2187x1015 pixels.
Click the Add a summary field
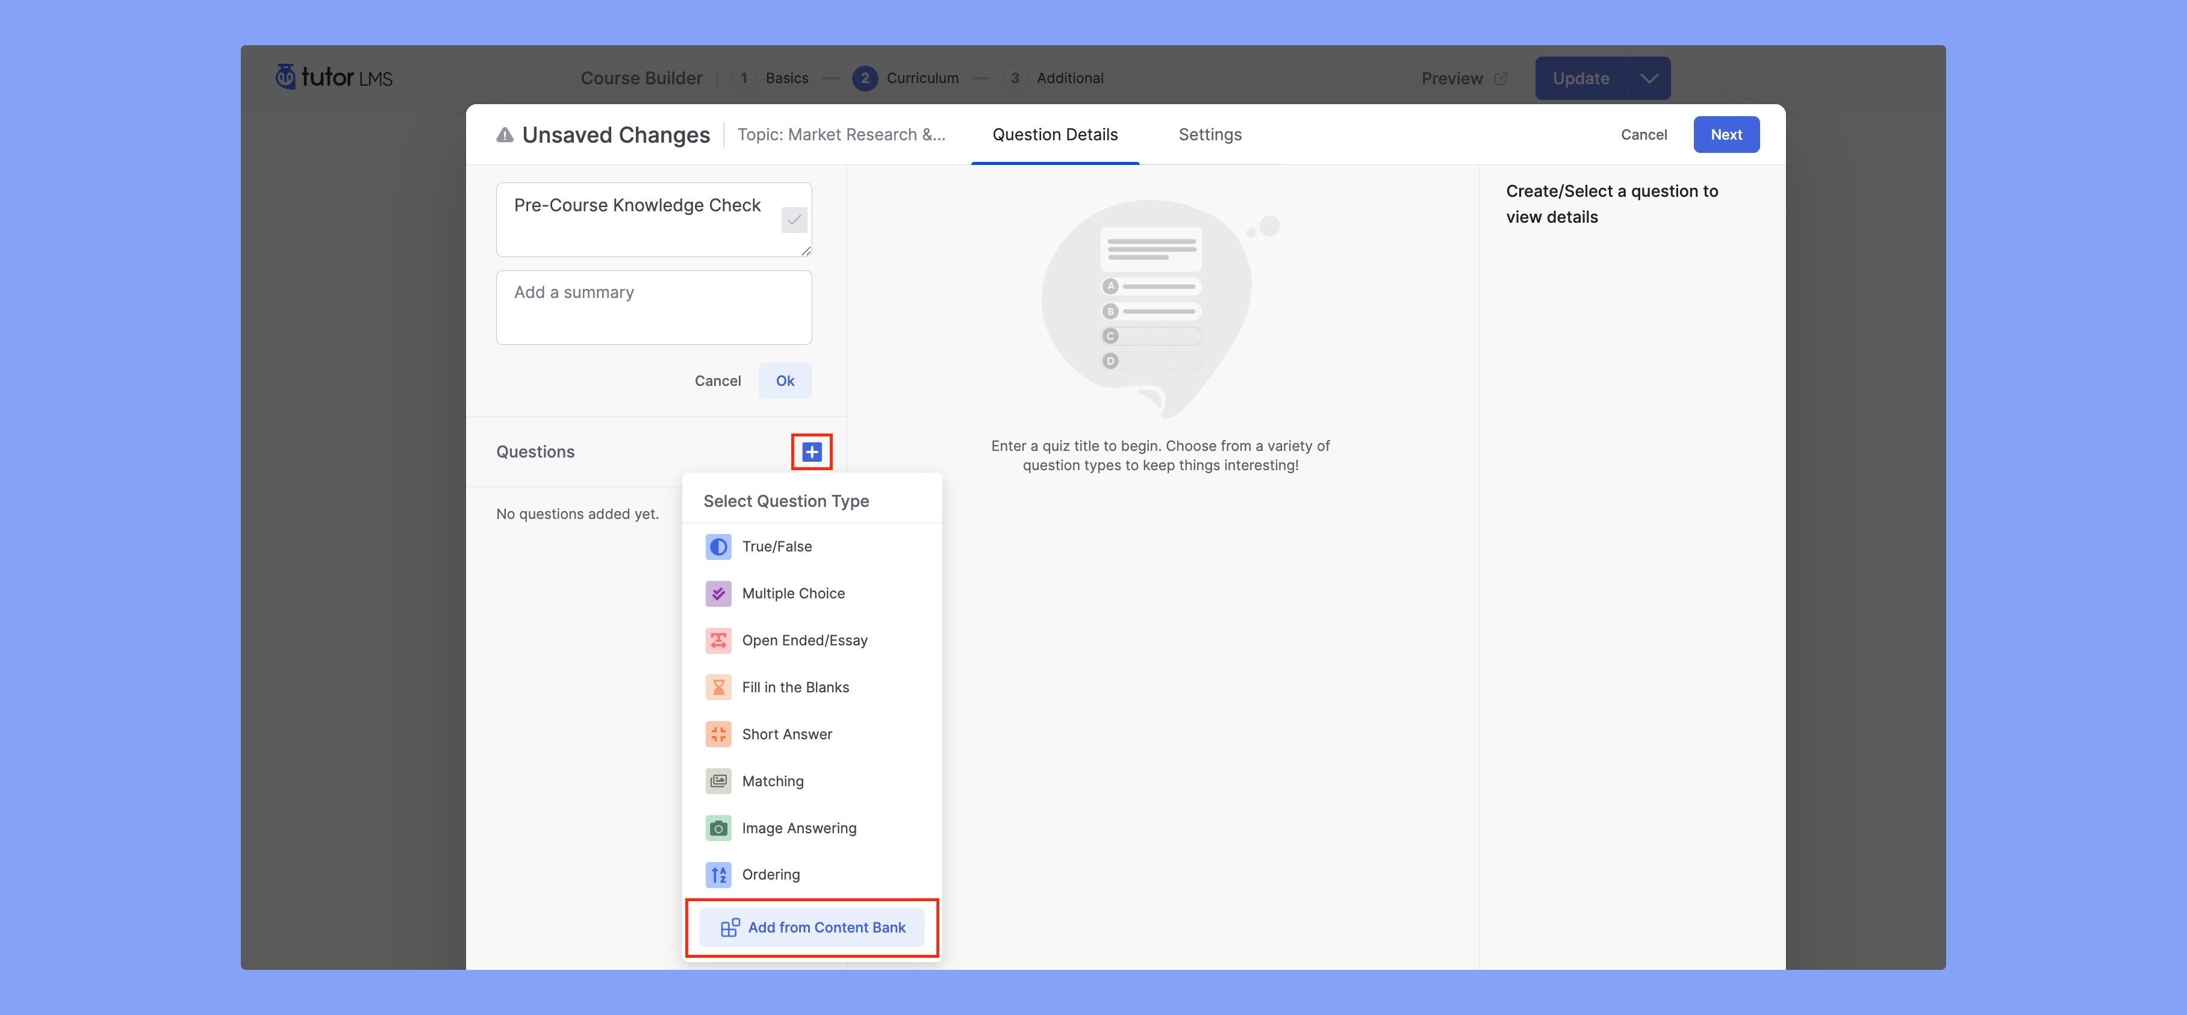tap(654, 308)
